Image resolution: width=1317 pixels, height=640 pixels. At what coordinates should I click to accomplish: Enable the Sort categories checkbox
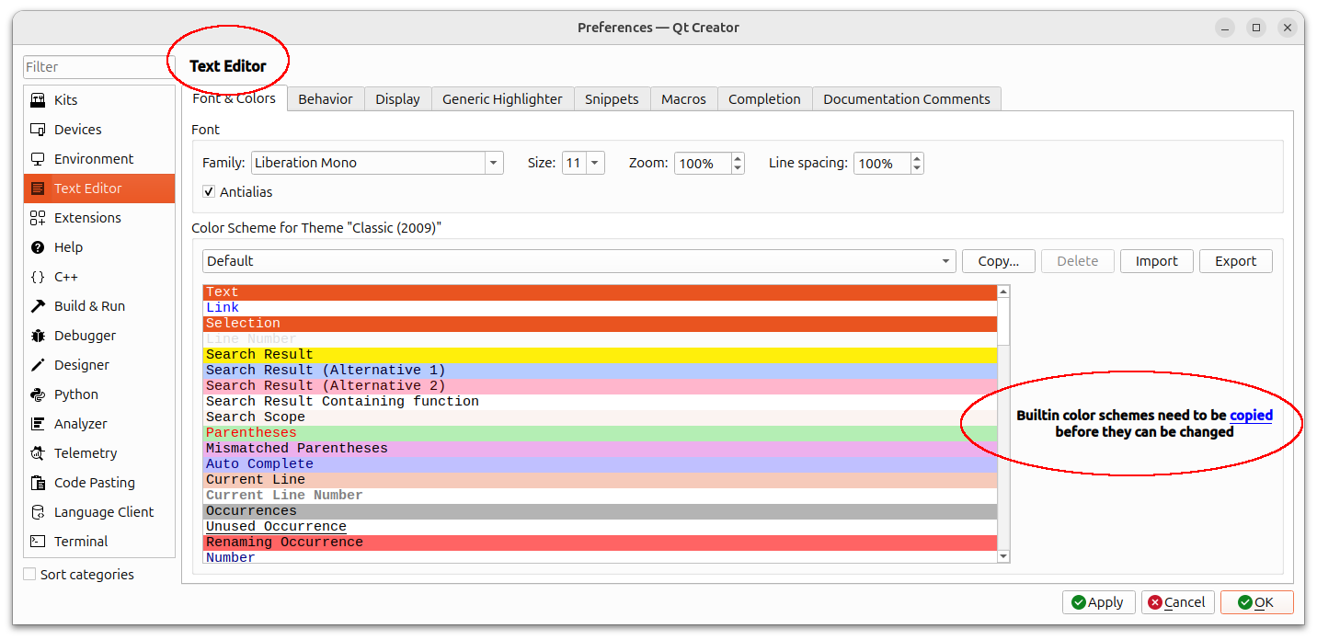pos(30,574)
